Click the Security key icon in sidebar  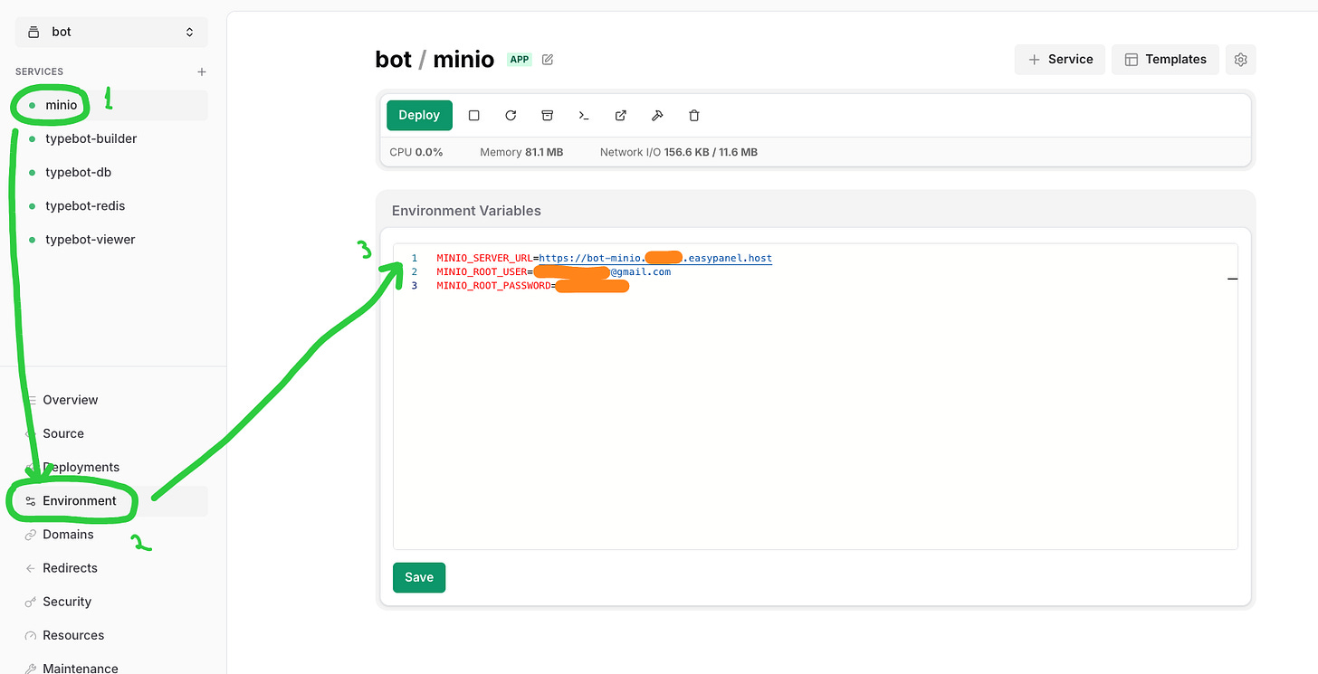click(31, 602)
